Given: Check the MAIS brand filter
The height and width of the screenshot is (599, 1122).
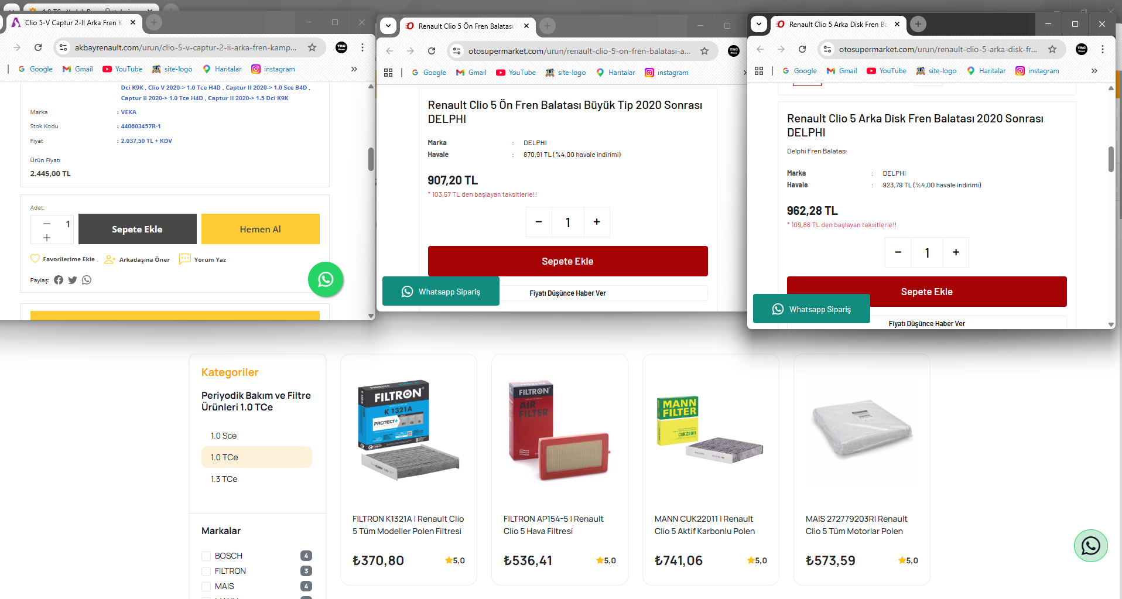Looking at the screenshot, I should pos(206,586).
